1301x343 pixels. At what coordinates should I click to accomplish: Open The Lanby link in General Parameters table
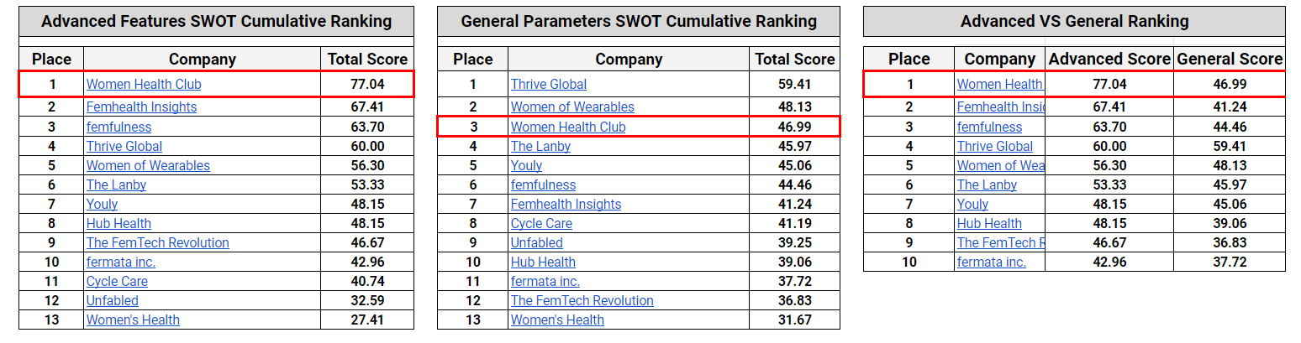540,146
